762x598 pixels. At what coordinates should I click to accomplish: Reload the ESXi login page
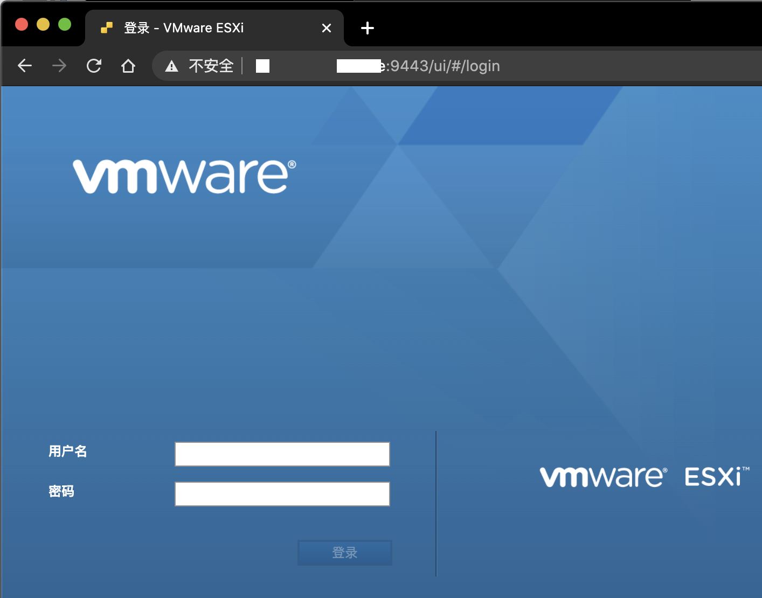point(94,66)
